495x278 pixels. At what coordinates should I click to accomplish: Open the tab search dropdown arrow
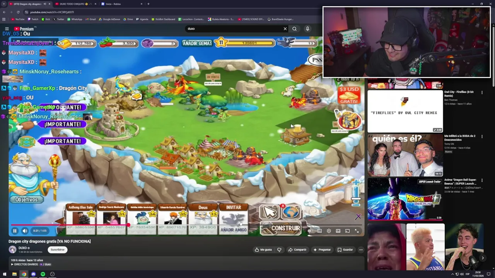pos(4,4)
